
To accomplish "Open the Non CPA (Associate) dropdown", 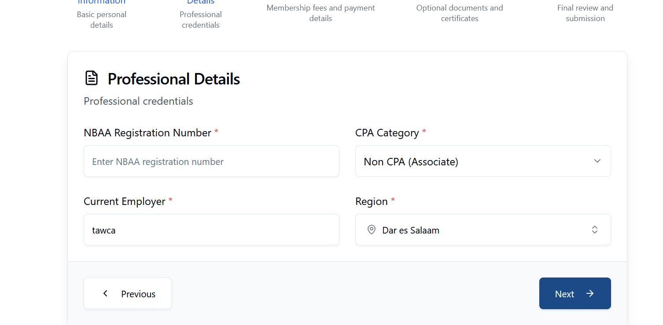I will [483, 161].
